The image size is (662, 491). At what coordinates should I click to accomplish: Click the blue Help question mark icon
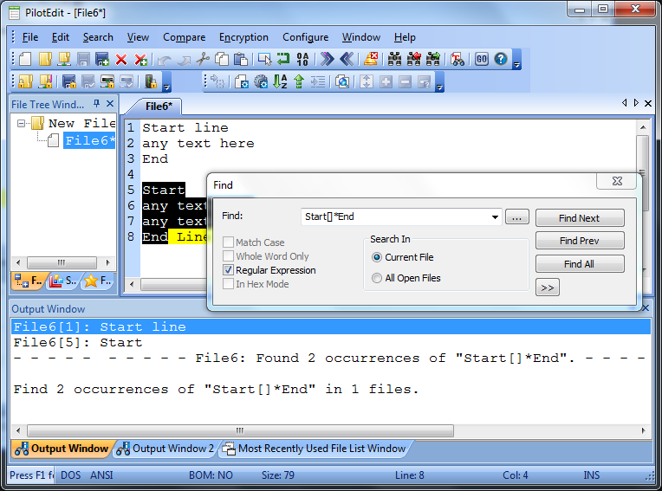[500, 60]
